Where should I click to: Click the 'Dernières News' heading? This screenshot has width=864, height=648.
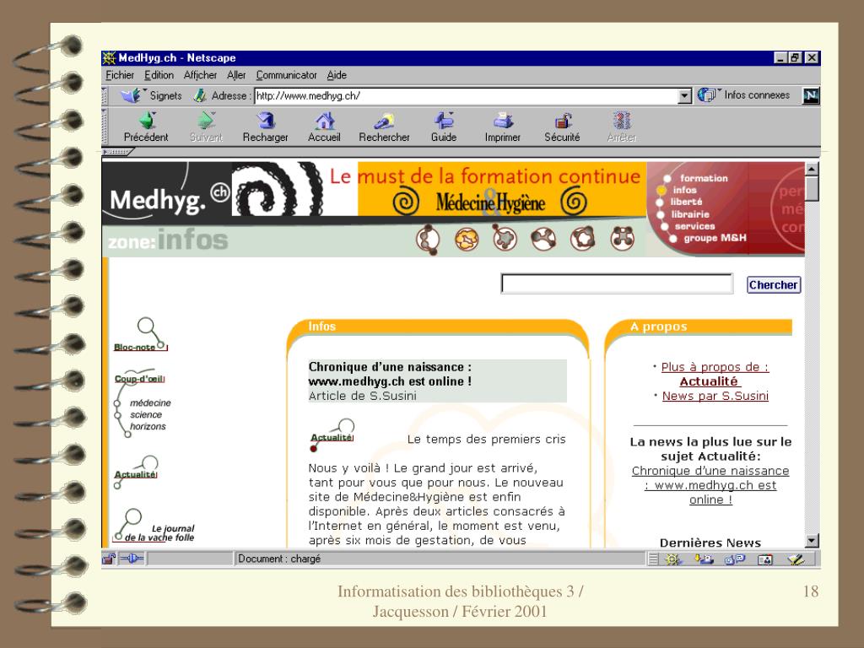click(710, 543)
